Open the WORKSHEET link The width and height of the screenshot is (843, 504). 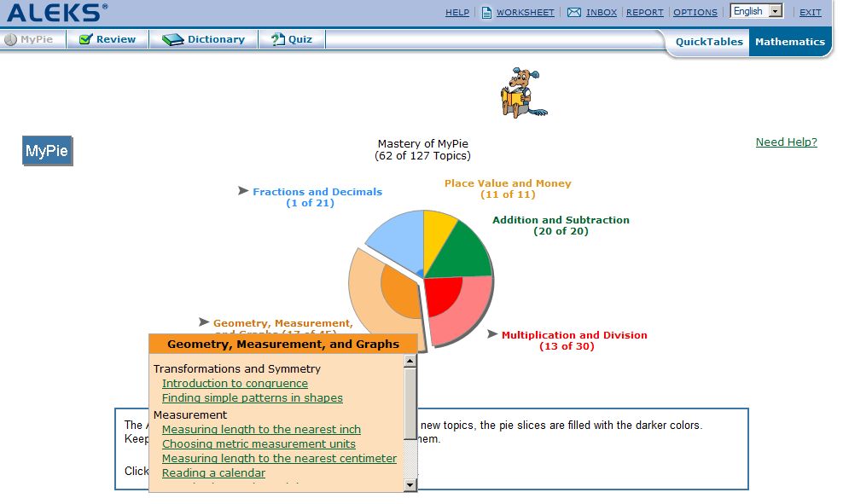pyautogui.click(x=525, y=12)
